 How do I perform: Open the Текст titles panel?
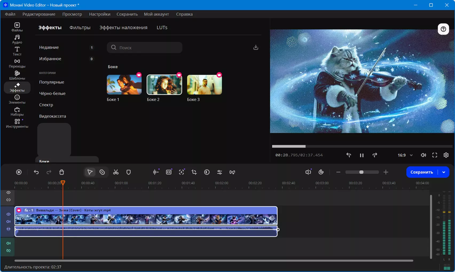17,51
